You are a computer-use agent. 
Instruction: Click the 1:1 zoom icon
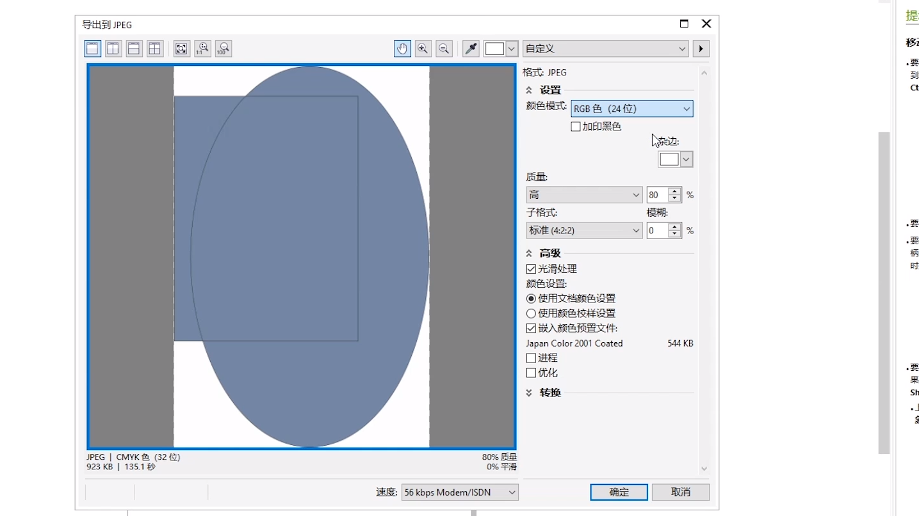pos(202,49)
